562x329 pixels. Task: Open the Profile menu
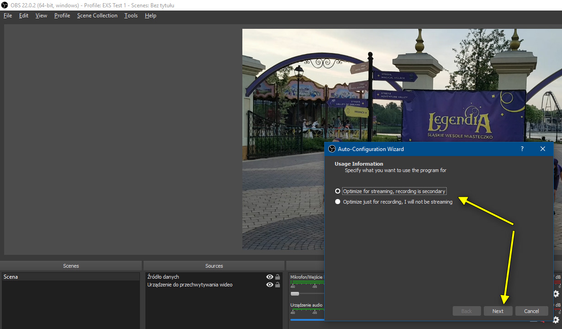[x=62, y=16]
